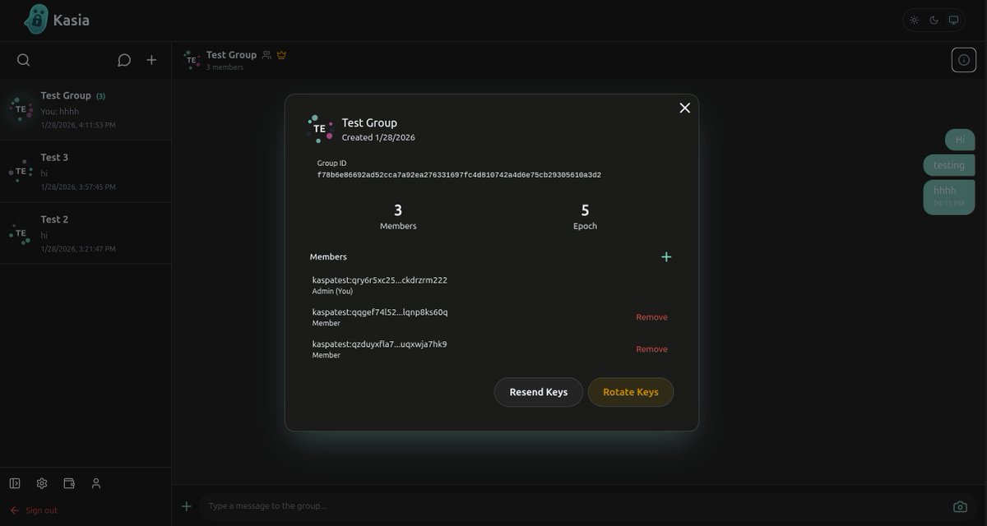987x526 pixels.
Task: Click the new chat plus icon
Action: (151, 59)
